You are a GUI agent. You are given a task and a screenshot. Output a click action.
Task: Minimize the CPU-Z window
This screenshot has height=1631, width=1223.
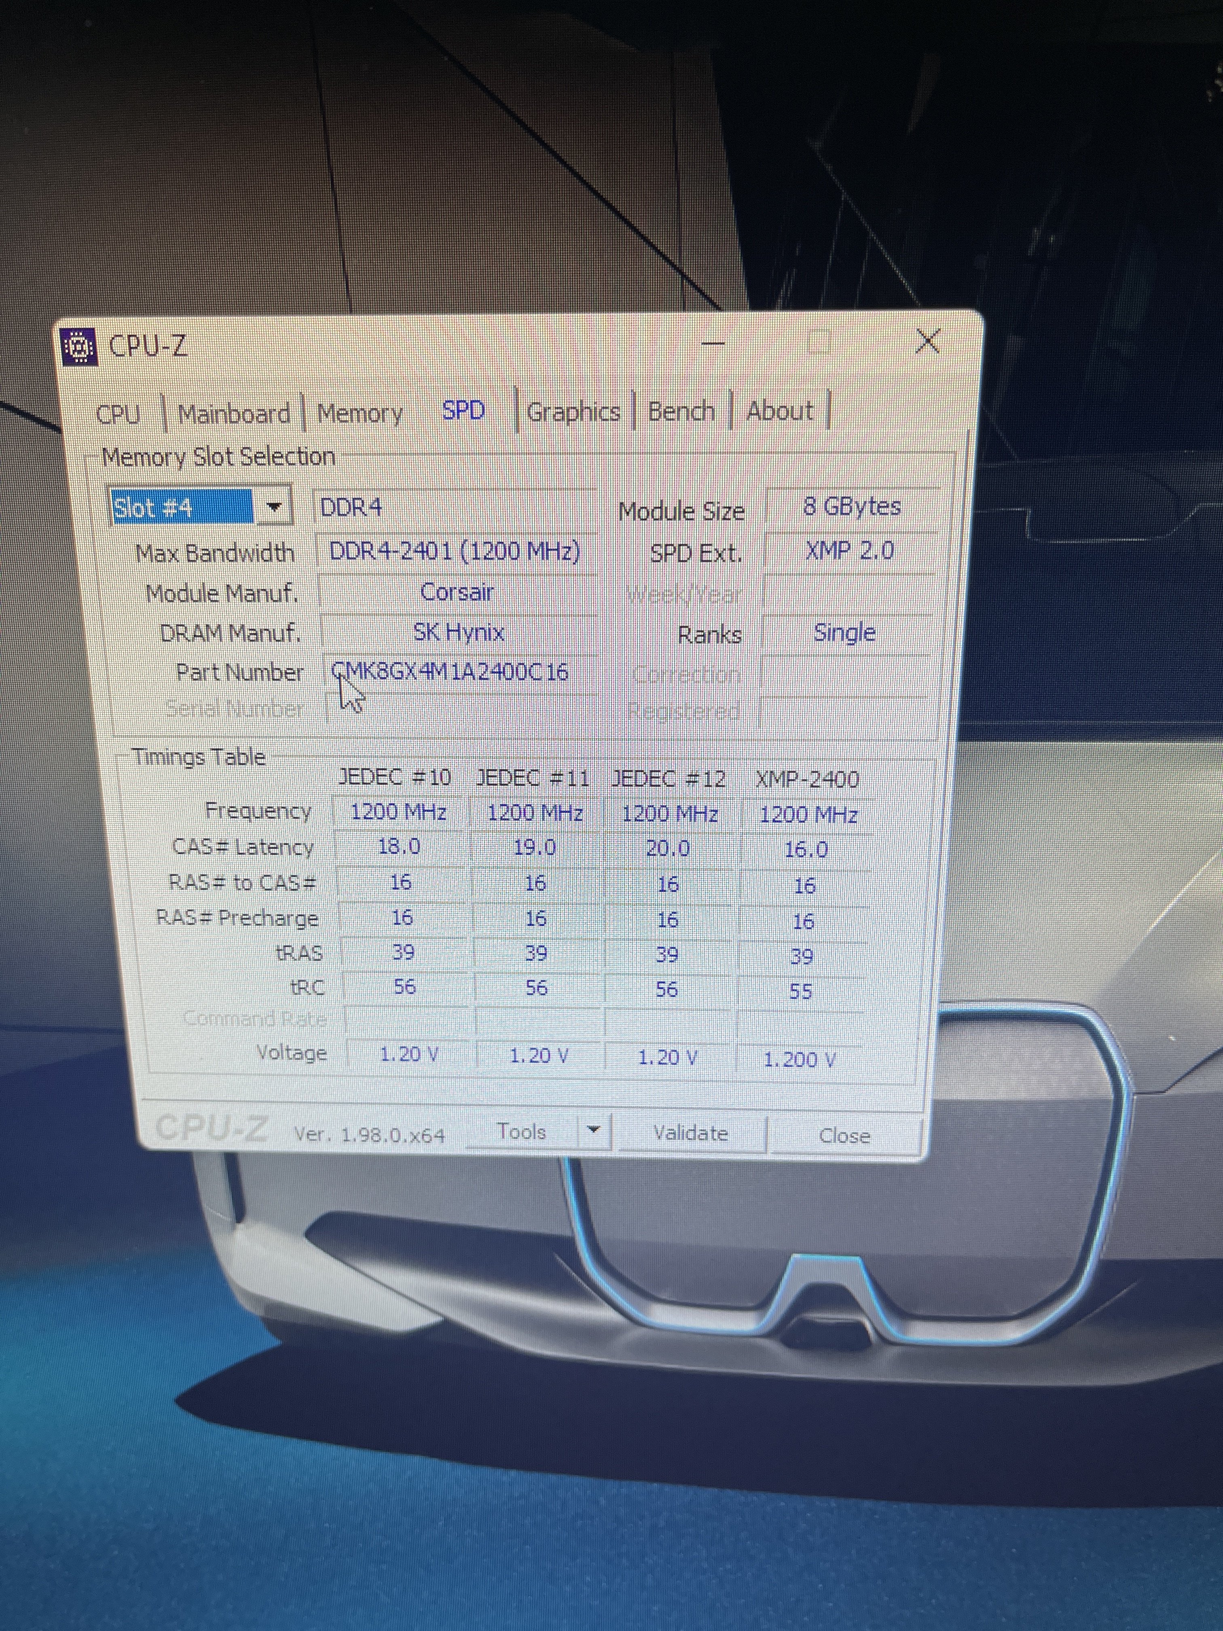(713, 343)
